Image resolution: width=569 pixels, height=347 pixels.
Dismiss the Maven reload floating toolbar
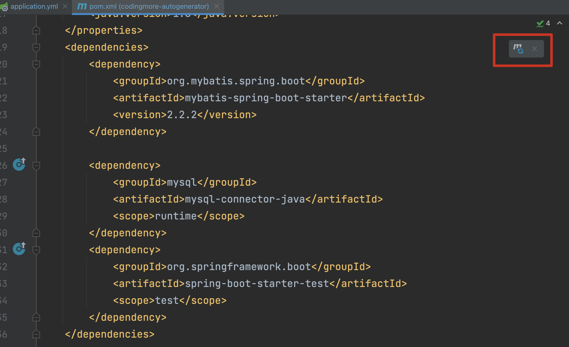click(x=535, y=49)
